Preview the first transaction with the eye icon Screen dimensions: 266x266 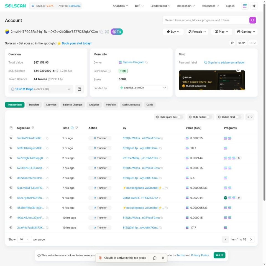pyautogui.click(x=11, y=138)
